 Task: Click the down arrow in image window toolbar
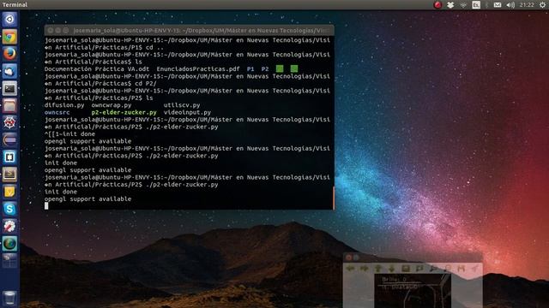(x=391, y=269)
